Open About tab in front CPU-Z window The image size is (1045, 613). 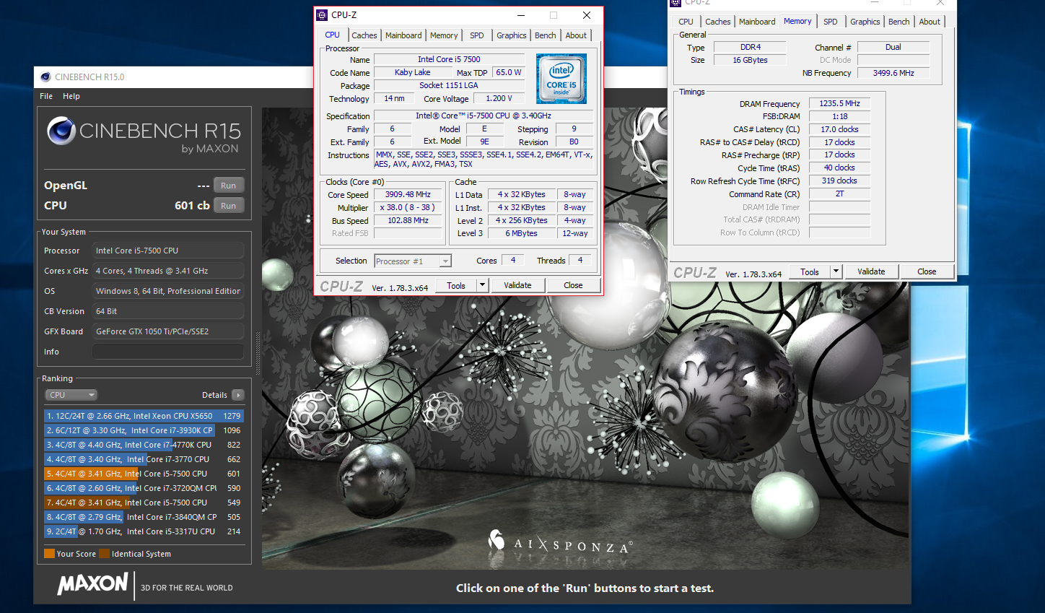(576, 35)
